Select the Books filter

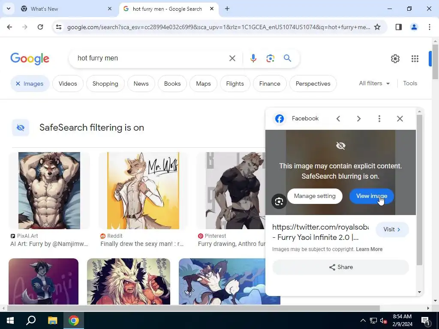click(x=172, y=84)
